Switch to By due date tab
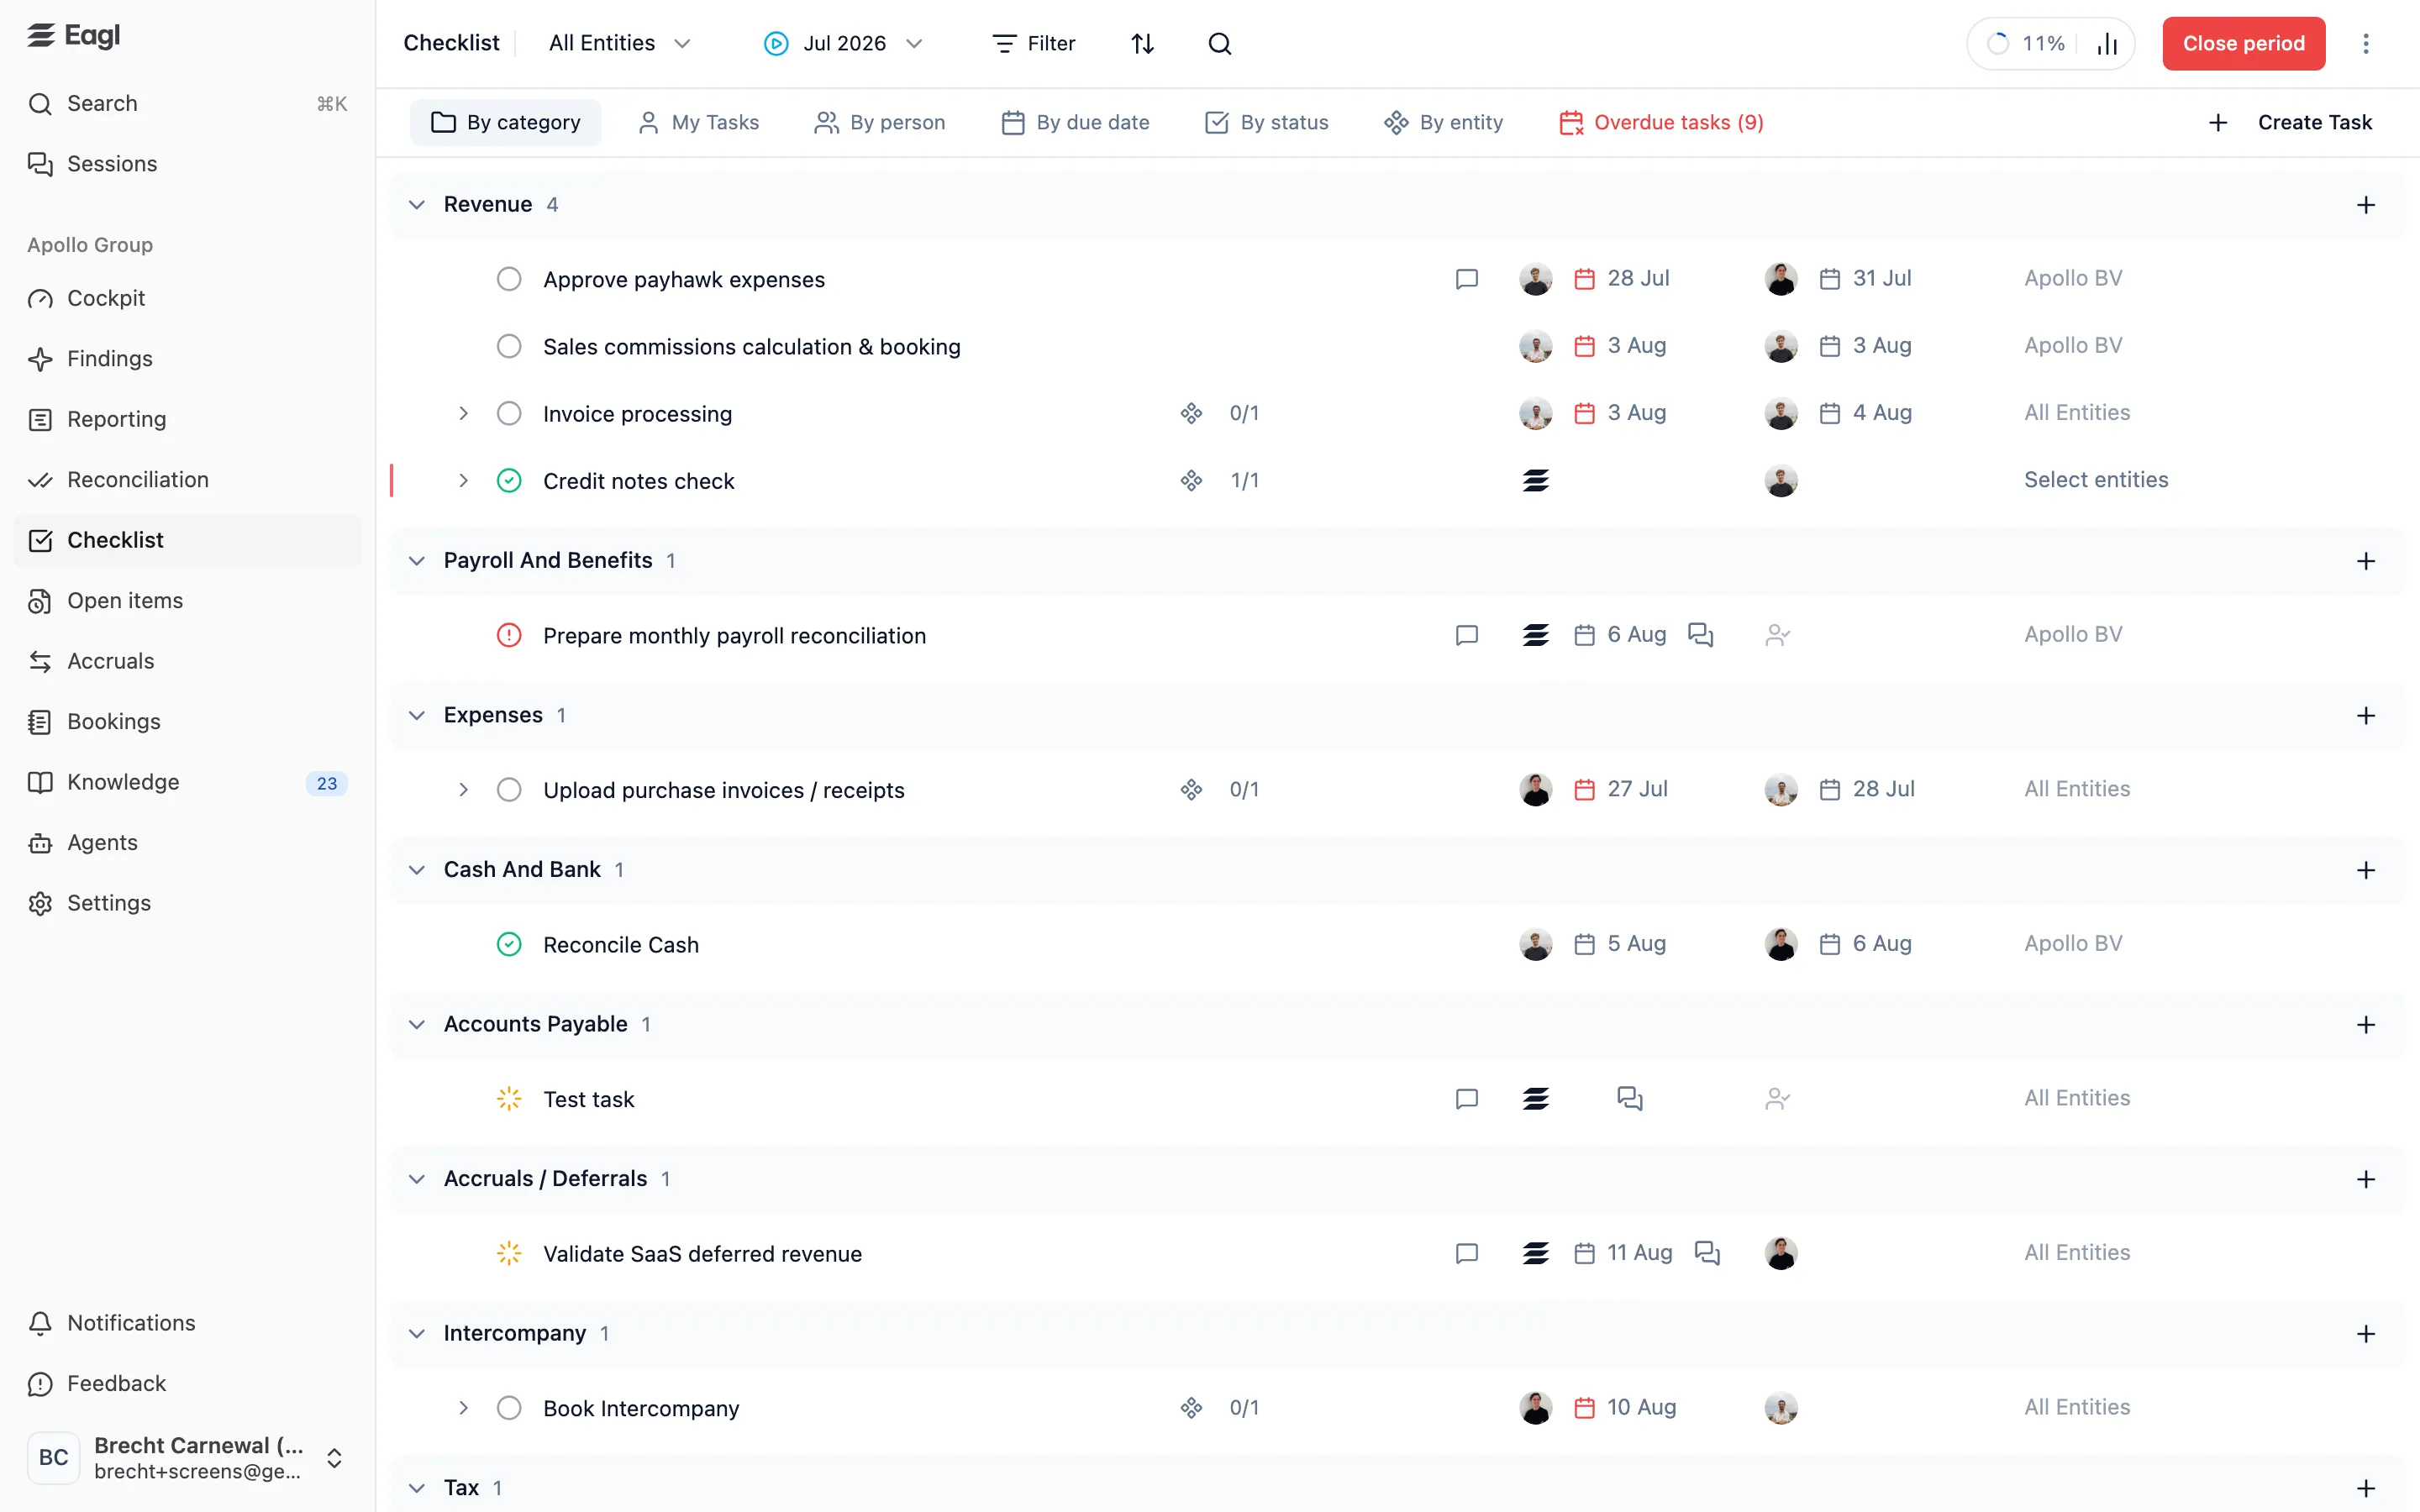 point(1075,123)
